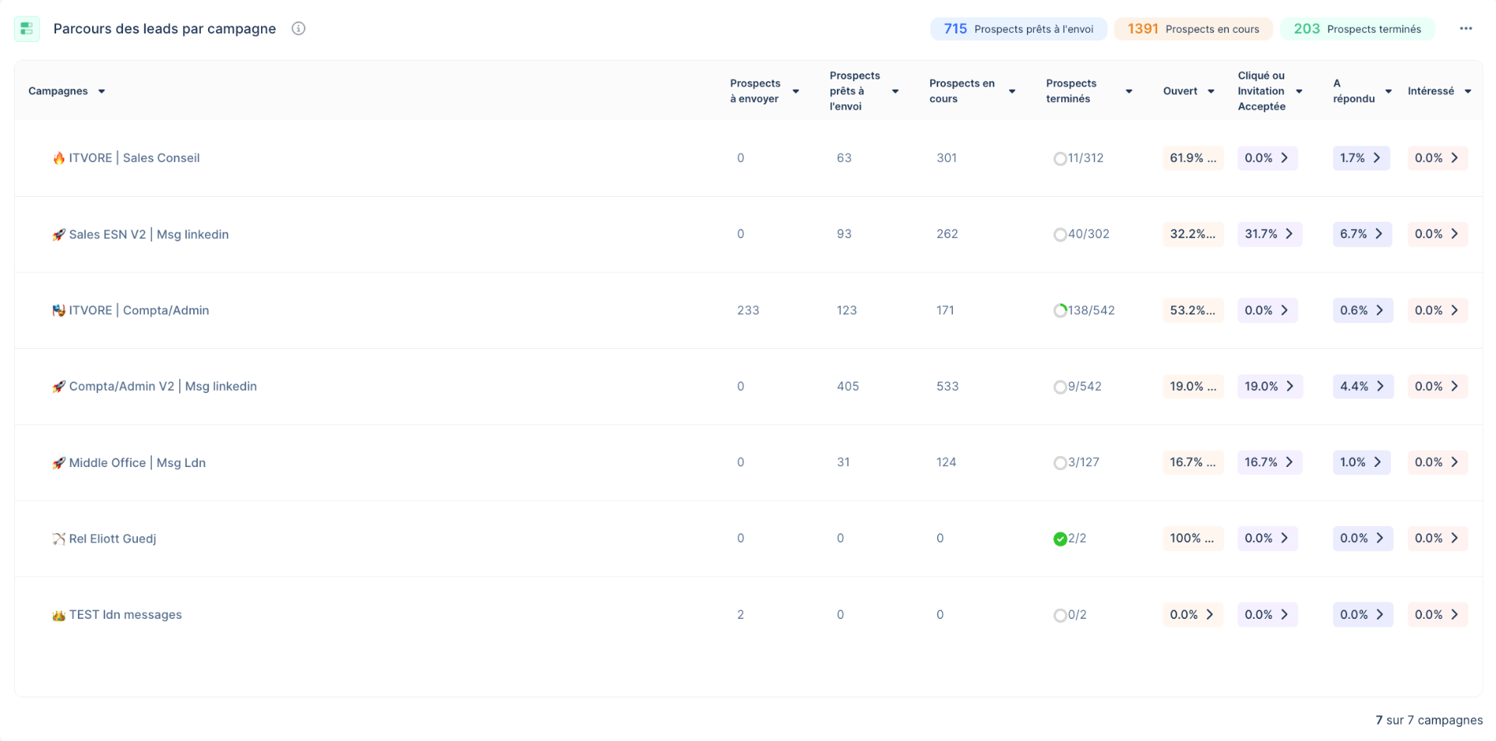Sort by the Campagnes column arrow

tap(101, 91)
